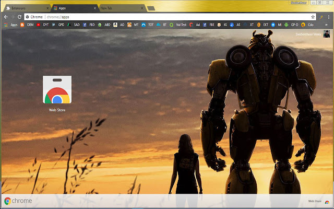Open the Vul Test bookmark
The height and width of the screenshot is (209, 334).
tap(178, 25)
